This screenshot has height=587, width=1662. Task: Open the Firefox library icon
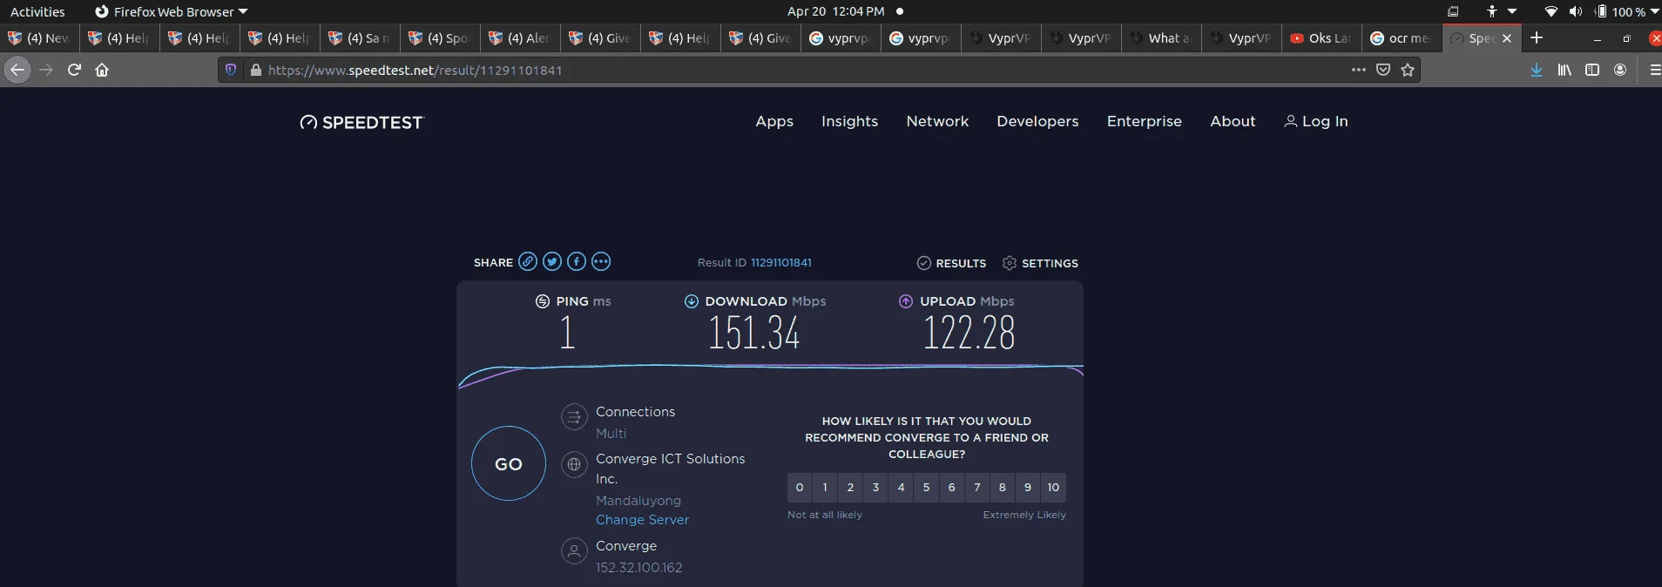point(1564,70)
